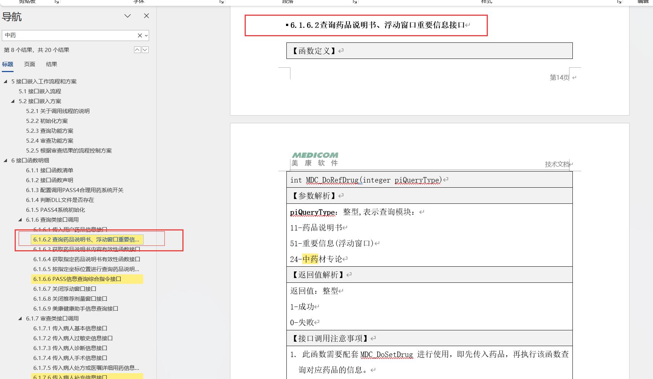
Task: Jump to heading 6.1.5 PASS4系统初始化
Action: coord(56,210)
